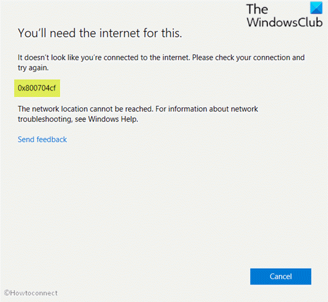Click the word internet in the heading
This screenshot has height=302, width=328.
120,33
